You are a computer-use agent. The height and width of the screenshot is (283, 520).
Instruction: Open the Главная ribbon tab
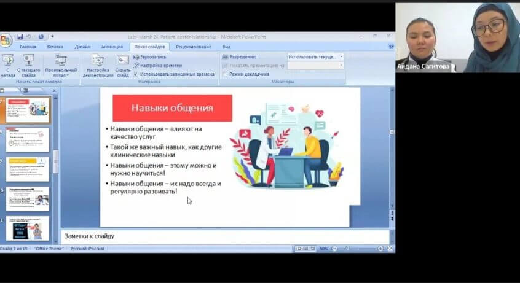pyautogui.click(x=28, y=47)
